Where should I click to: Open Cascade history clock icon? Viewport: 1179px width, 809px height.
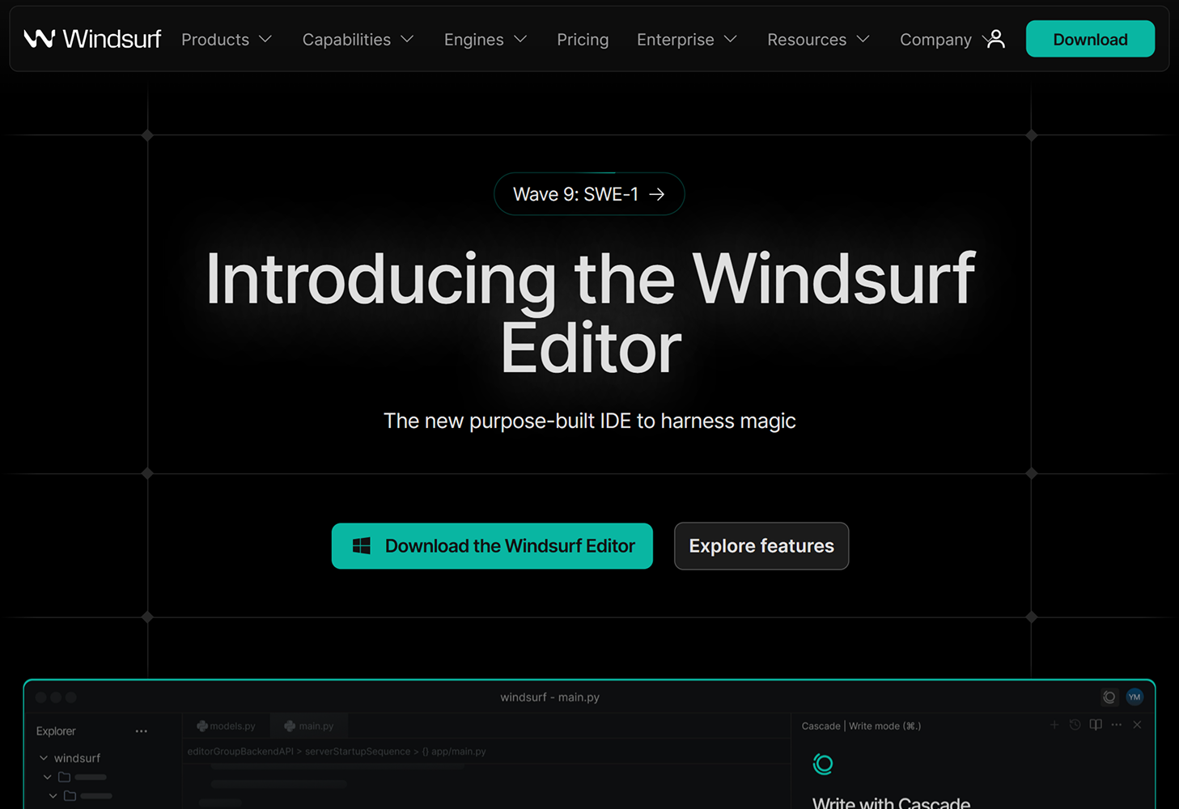click(1075, 725)
